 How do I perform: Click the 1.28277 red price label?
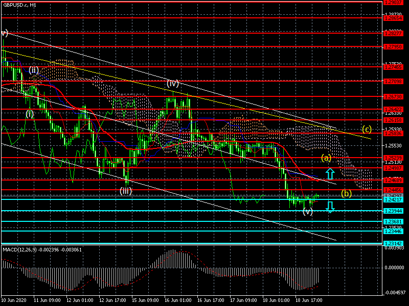click(x=393, y=34)
